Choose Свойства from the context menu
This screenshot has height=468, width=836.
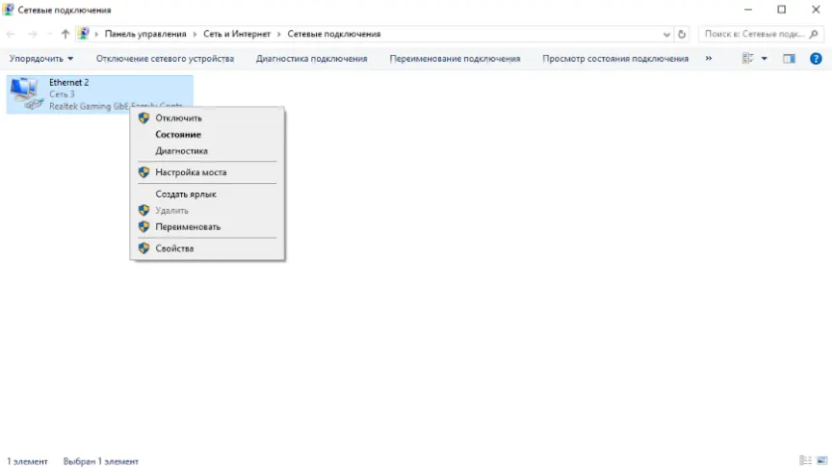coord(174,248)
